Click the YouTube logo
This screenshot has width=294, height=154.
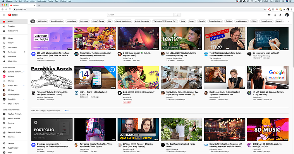13,15
